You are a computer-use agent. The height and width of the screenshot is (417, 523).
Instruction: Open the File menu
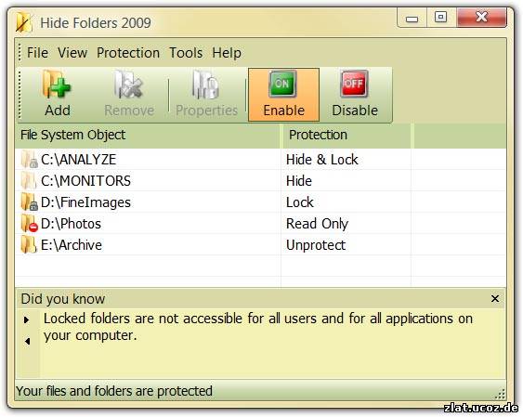[x=37, y=53]
